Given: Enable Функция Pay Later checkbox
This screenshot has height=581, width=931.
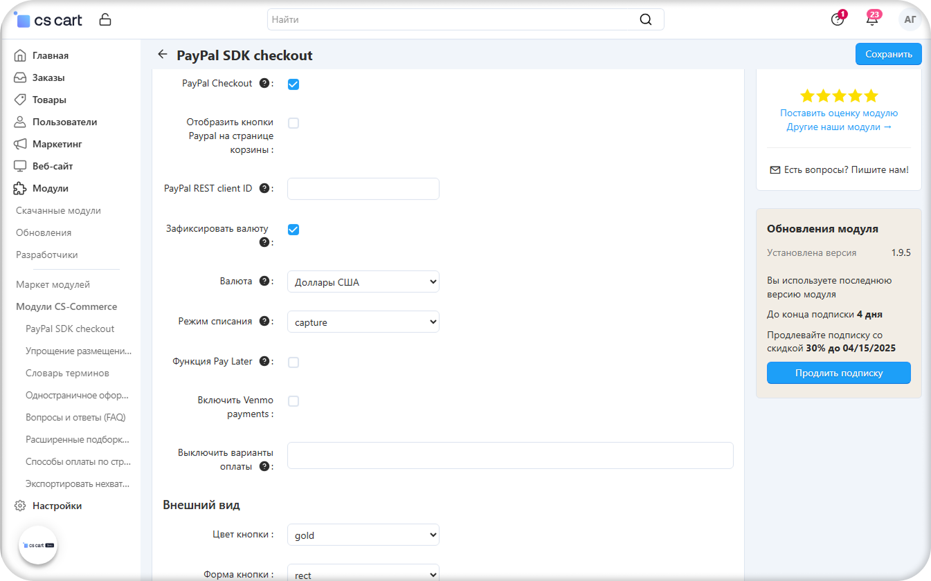Looking at the screenshot, I should [x=293, y=362].
